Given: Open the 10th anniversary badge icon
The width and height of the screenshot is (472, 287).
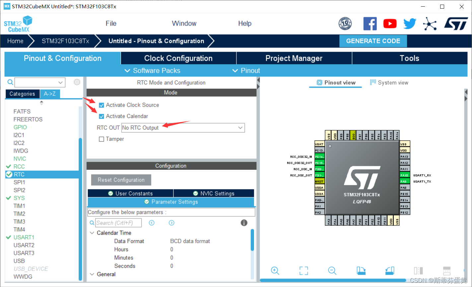Looking at the screenshot, I should (x=345, y=24).
